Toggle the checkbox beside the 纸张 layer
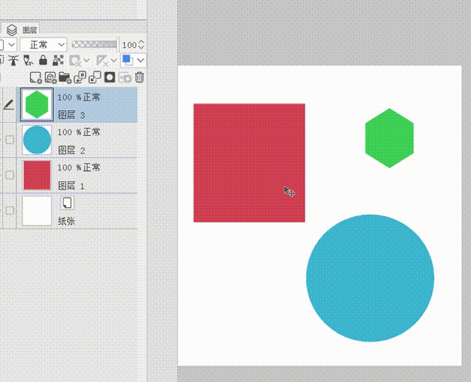471x382 pixels. click(10, 210)
